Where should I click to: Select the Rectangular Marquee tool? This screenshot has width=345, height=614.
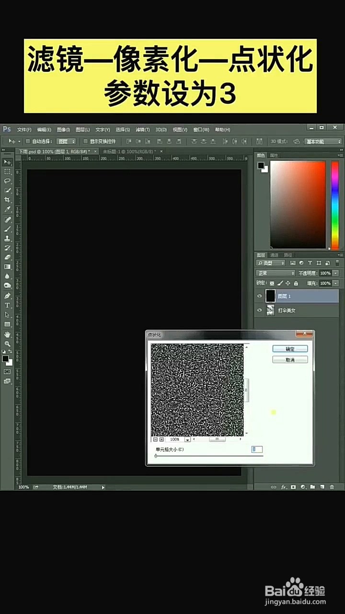[x=7, y=172]
